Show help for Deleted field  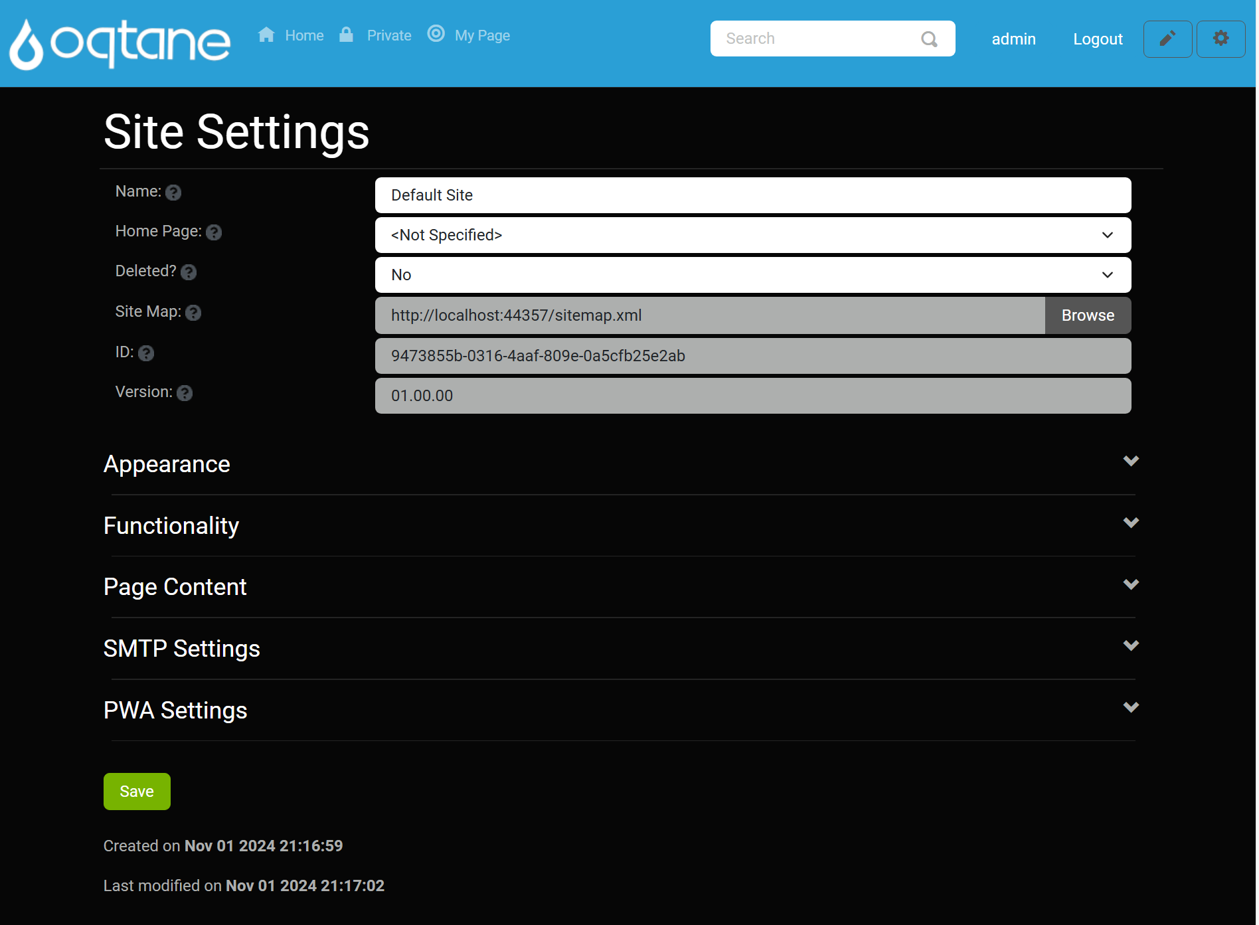pos(189,272)
